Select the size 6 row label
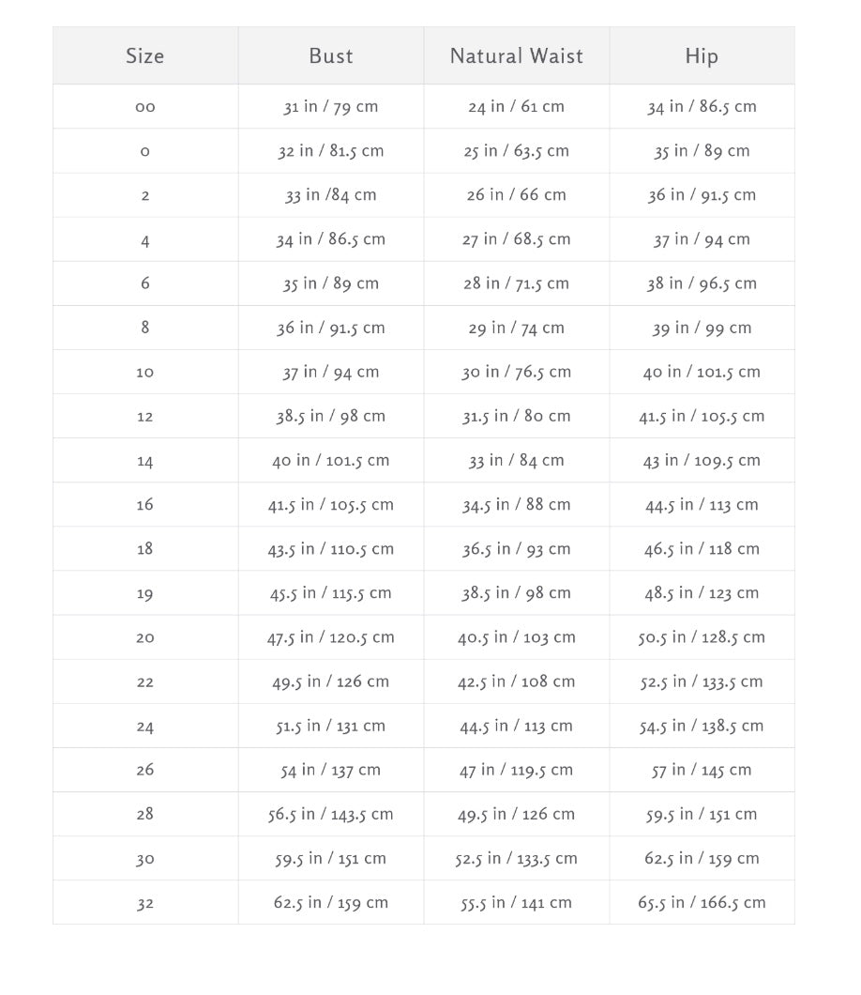 tap(145, 283)
